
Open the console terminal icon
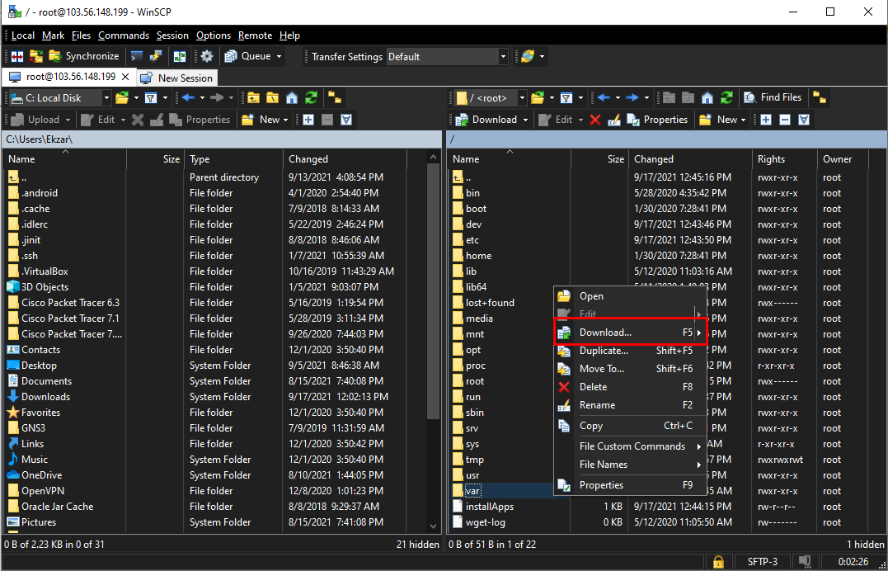coord(137,56)
